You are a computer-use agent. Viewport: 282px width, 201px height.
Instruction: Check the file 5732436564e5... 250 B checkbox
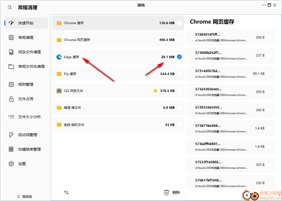click(x=269, y=92)
